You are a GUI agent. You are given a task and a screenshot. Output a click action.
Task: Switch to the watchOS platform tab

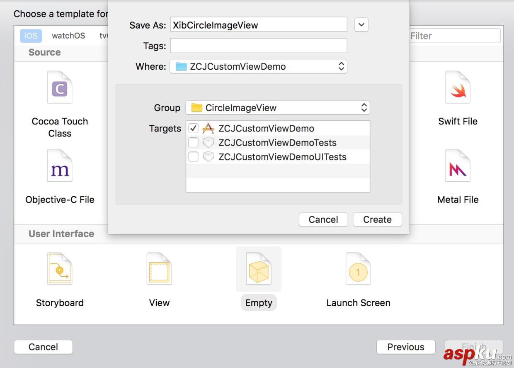pyautogui.click(x=68, y=36)
